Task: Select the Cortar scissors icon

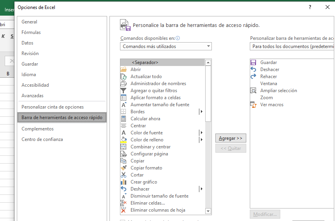Action: (x=124, y=175)
